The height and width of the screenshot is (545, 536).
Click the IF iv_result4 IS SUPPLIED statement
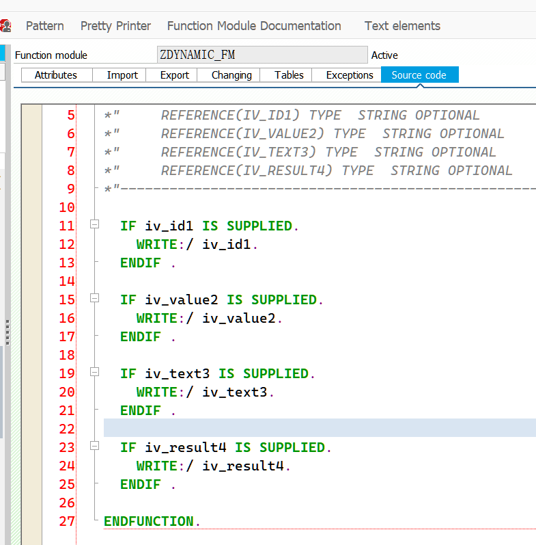(225, 447)
